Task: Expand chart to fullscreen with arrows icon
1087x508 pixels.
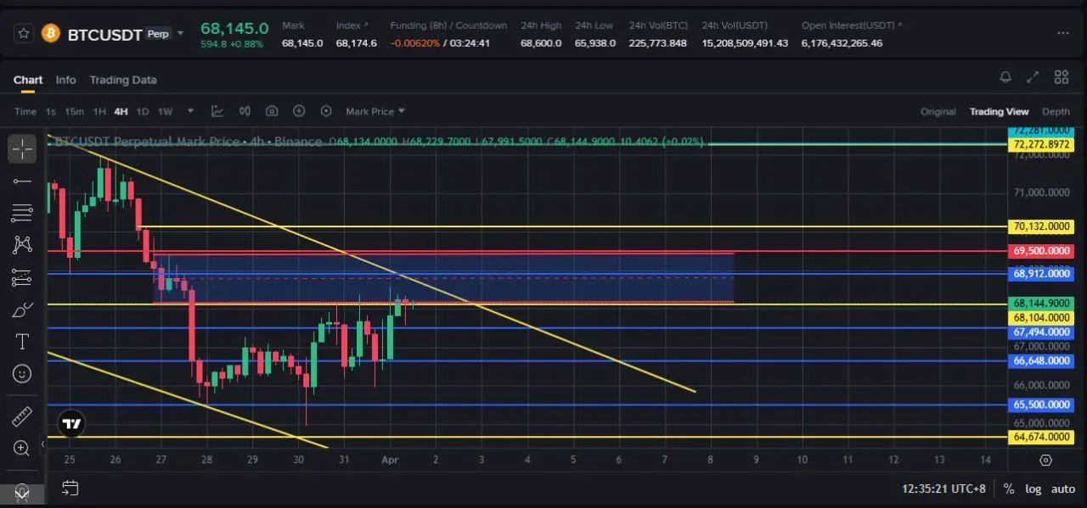Action: 1033,77
